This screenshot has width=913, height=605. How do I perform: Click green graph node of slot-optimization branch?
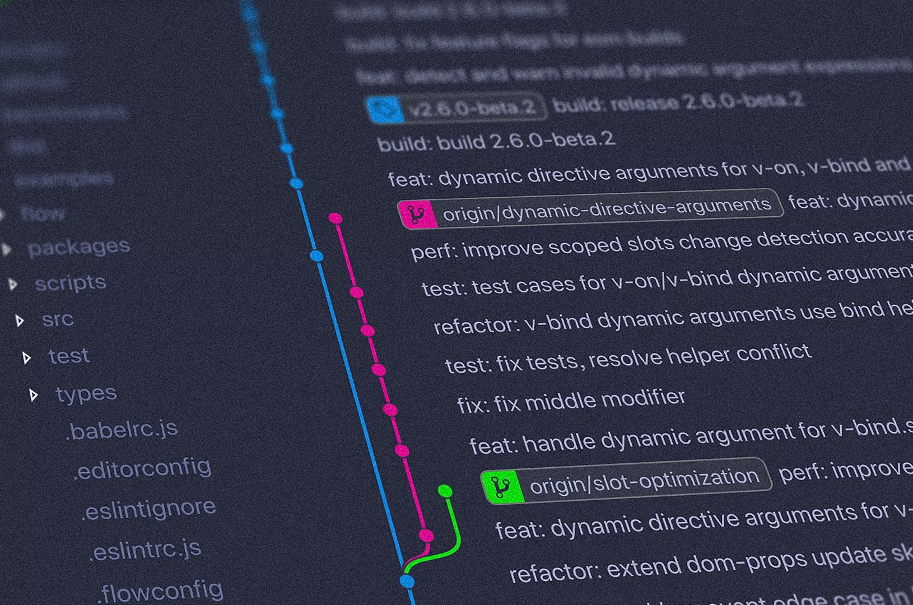(x=445, y=491)
